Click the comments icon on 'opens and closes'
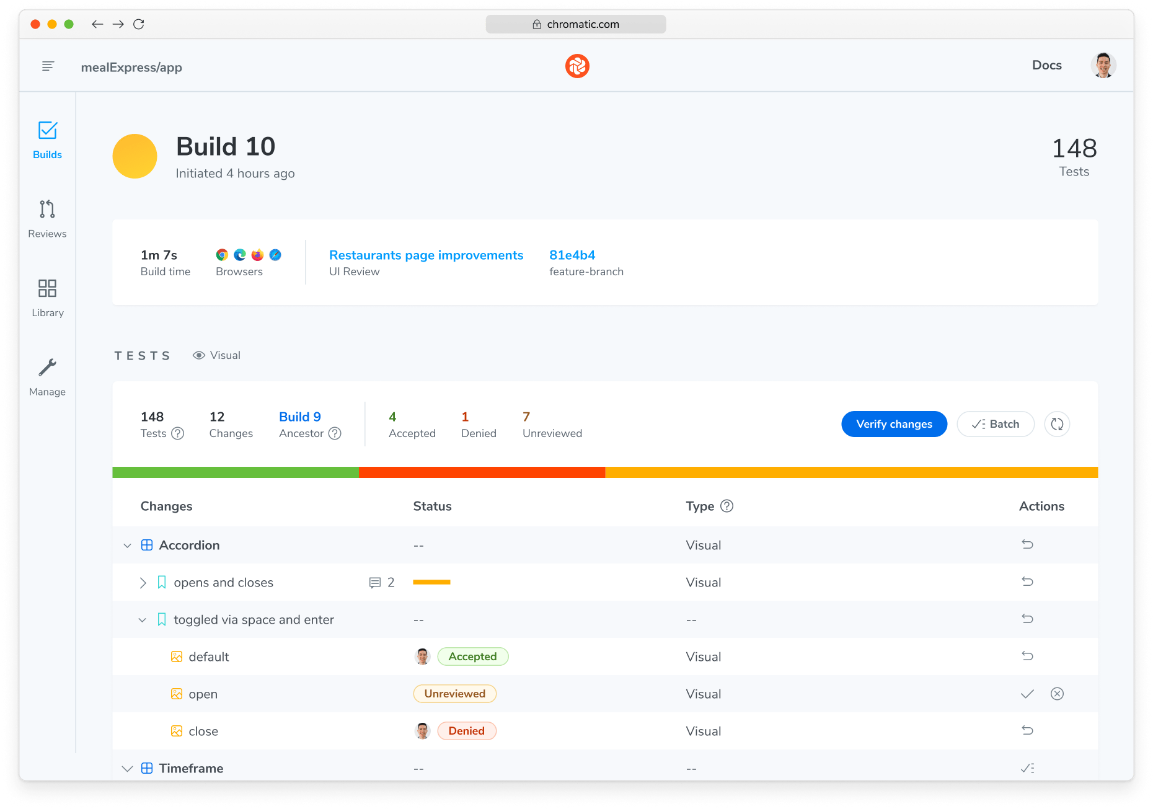1153x809 pixels. (x=375, y=583)
